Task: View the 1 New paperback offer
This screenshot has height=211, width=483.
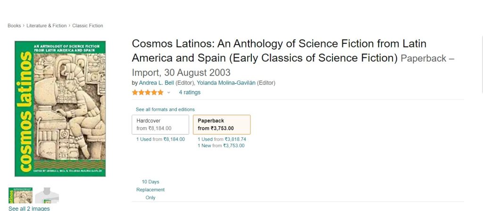Action: coord(221,146)
